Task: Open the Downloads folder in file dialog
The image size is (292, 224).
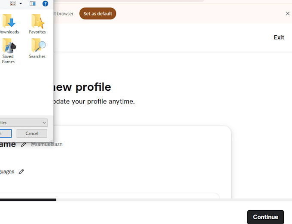Action: click(x=9, y=24)
